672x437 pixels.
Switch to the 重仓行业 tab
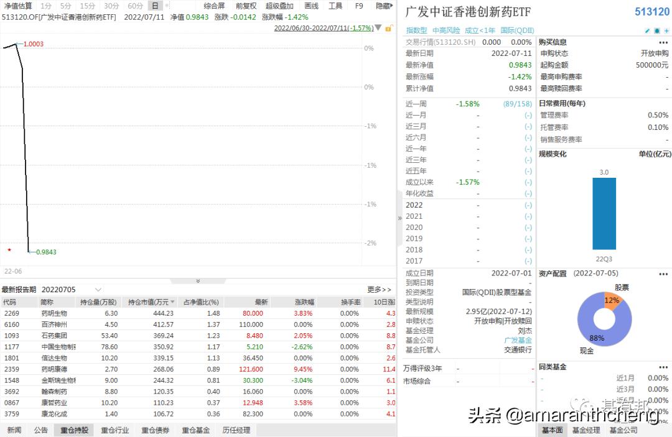pyautogui.click(x=115, y=429)
